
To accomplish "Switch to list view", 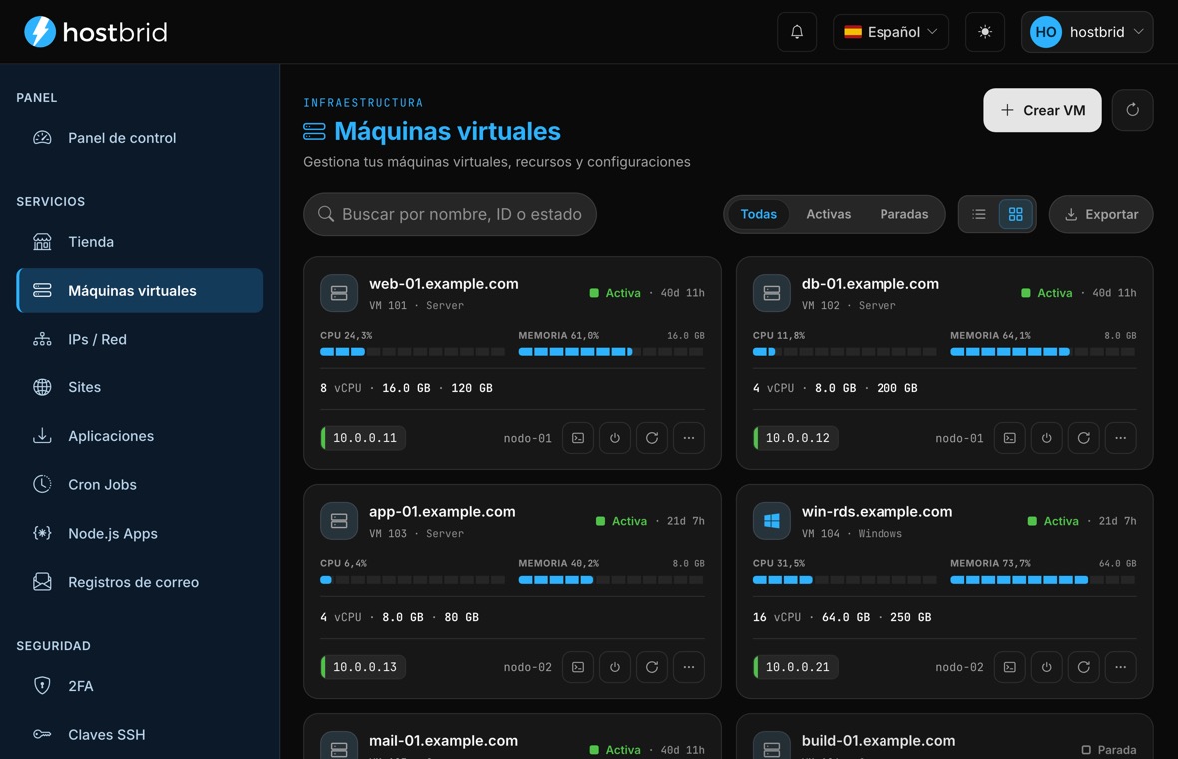I will click(979, 214).
